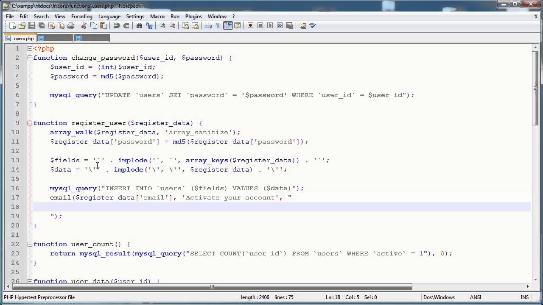Toggle synchronize vertical scrolling icon
Screen dimensions: 543x305
pyautogui.click(x=185, y=25)
